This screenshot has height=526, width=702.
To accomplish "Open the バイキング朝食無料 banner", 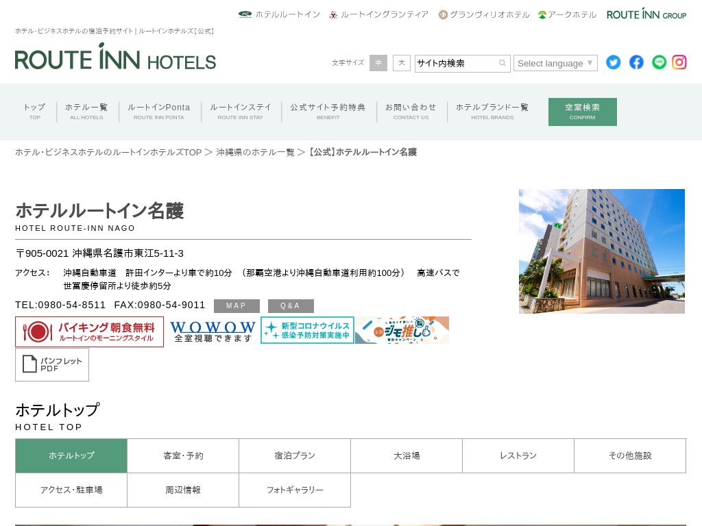I will [x=90, y=332].
